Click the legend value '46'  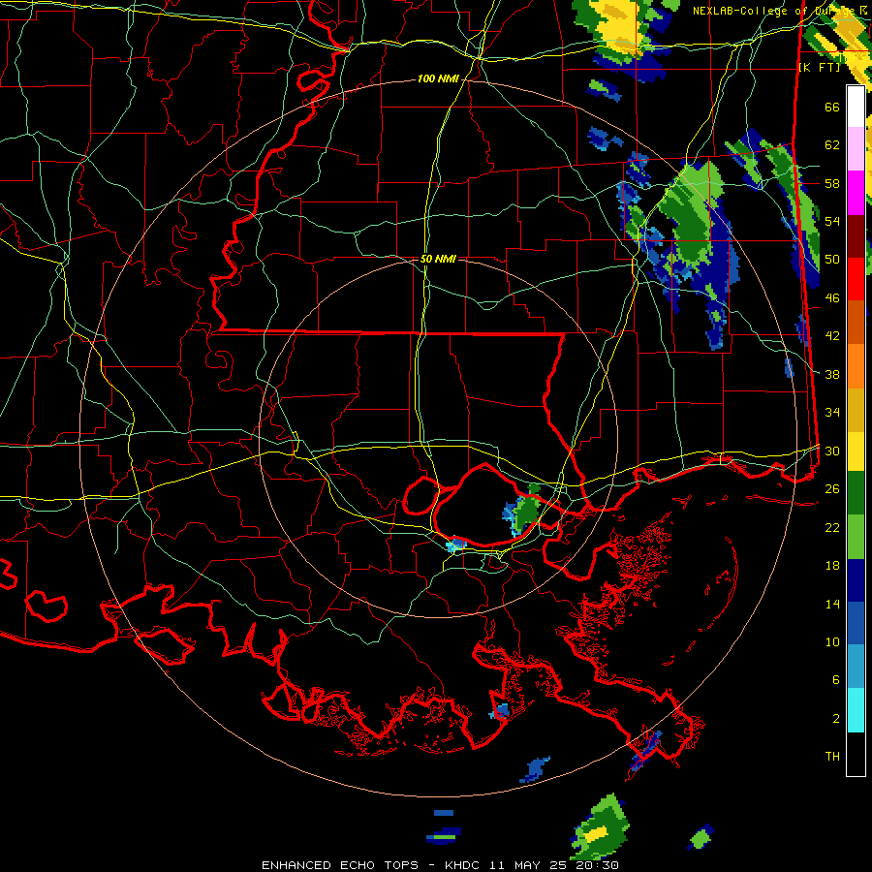(x=832, y=298)
